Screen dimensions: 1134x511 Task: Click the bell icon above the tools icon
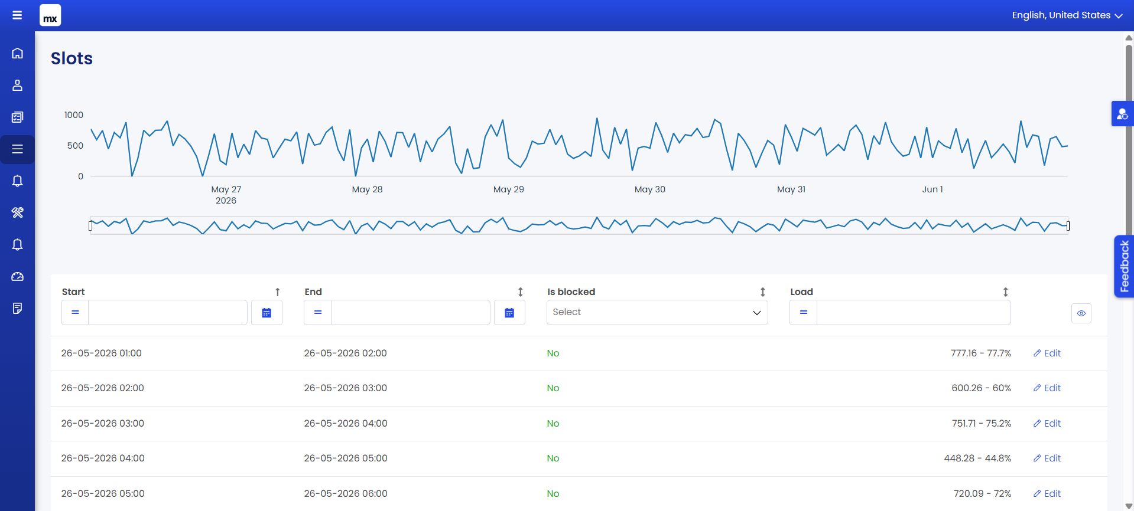17,181
